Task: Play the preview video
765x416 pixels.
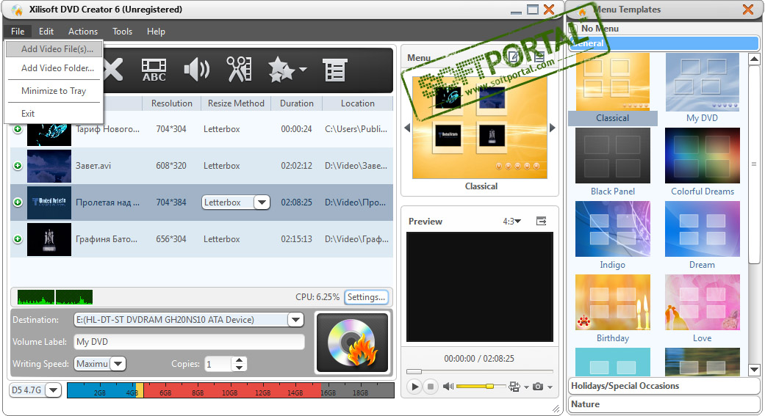Action: [414, 387]
